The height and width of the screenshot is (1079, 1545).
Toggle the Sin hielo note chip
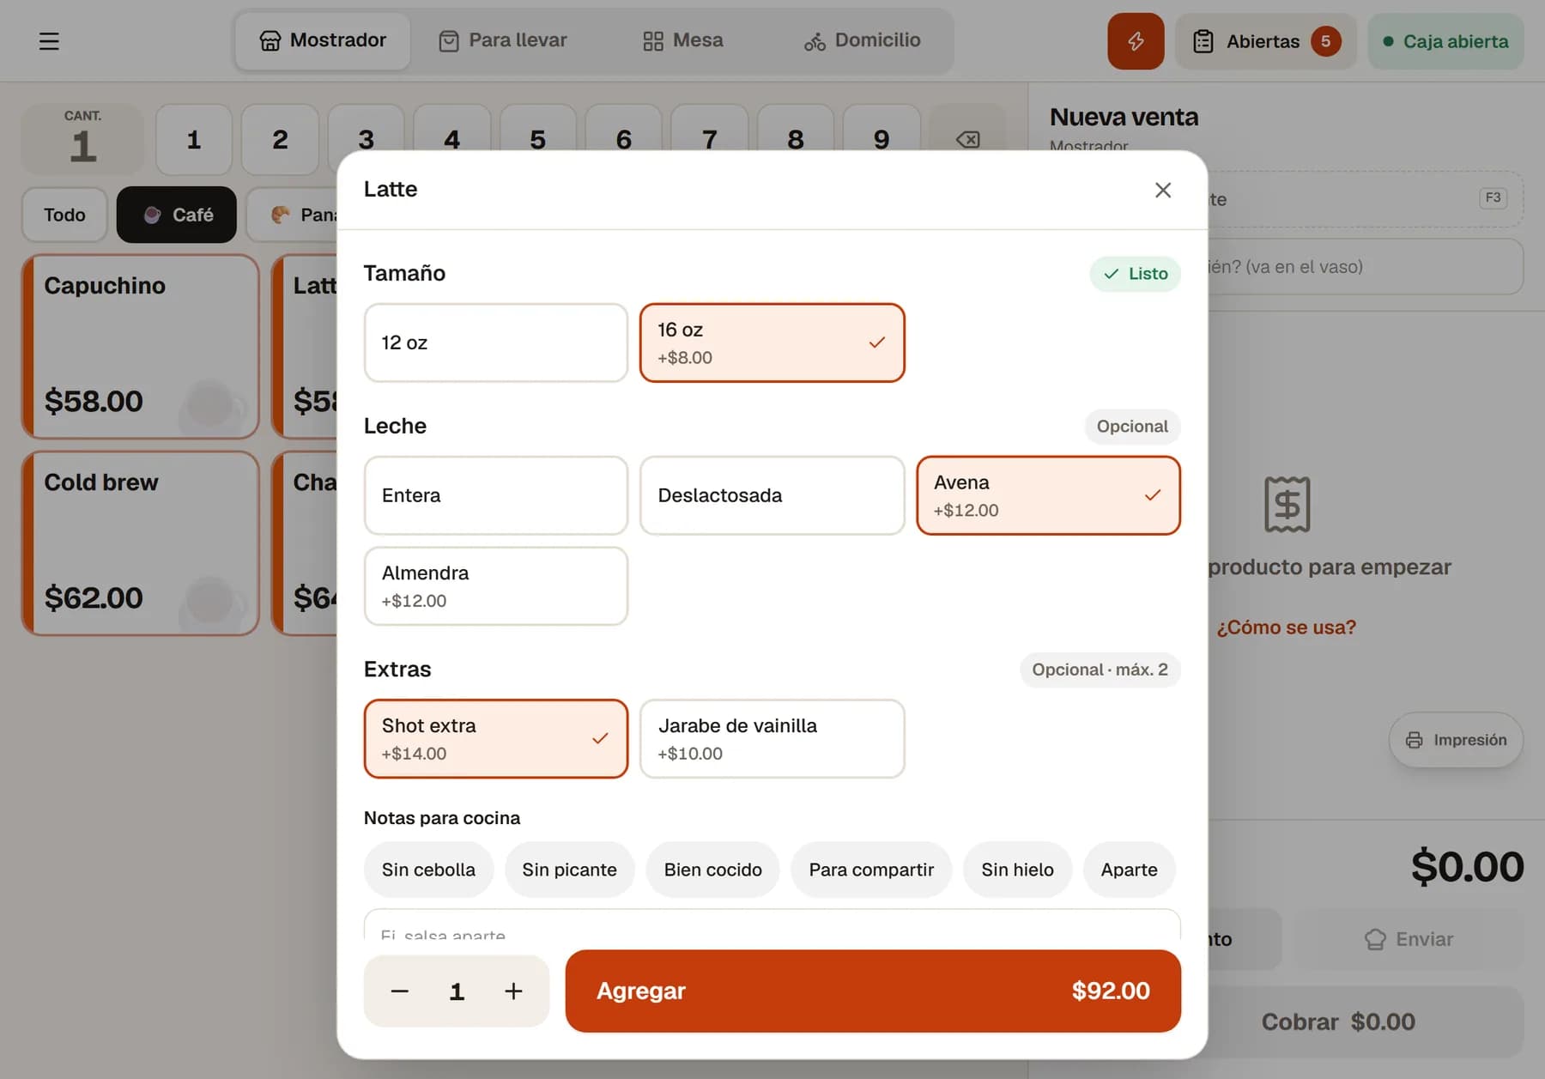(x=1017, y=870)
